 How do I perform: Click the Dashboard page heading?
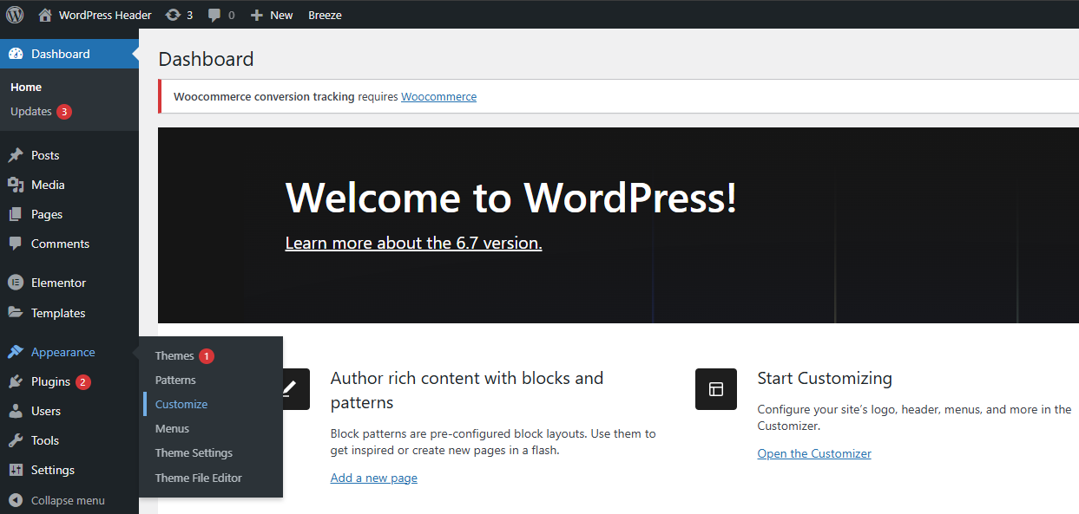207,59
